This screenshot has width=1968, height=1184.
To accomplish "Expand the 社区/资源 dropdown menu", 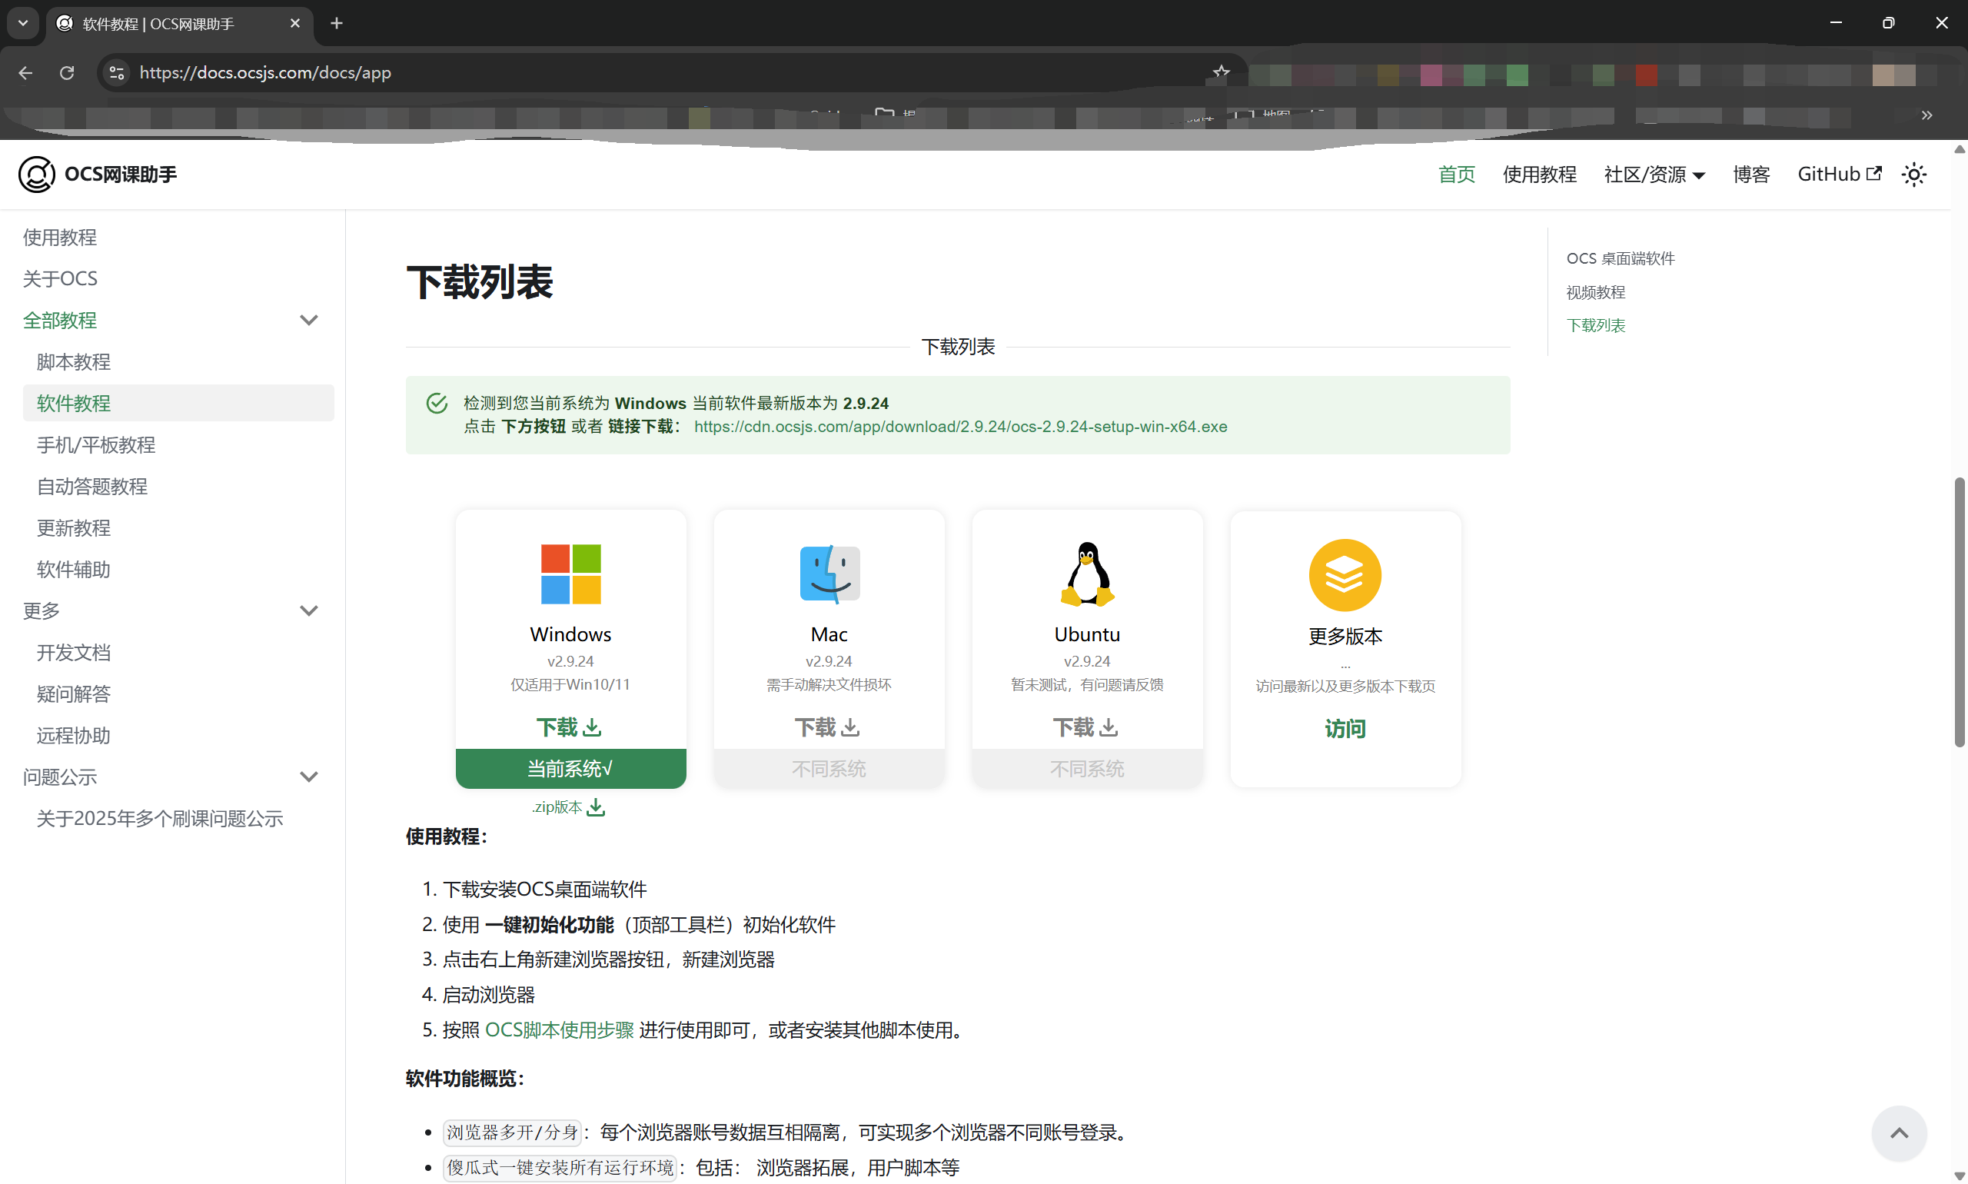I will point(1654,174).
